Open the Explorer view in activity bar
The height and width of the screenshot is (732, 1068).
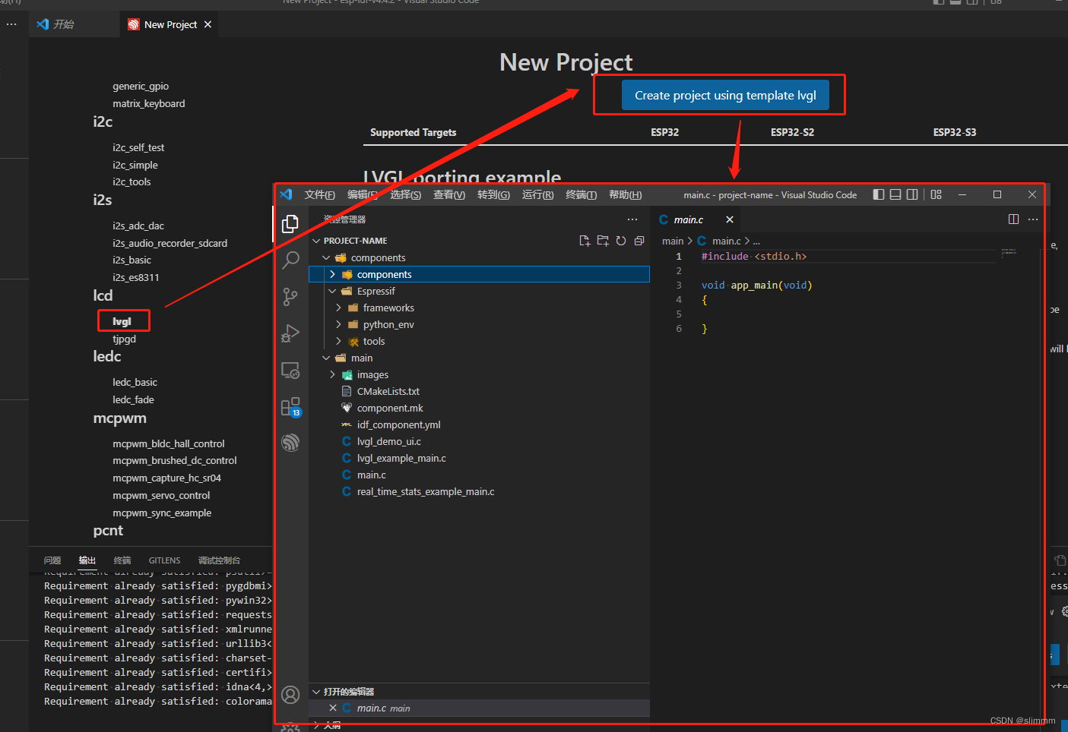pos(290,223)
